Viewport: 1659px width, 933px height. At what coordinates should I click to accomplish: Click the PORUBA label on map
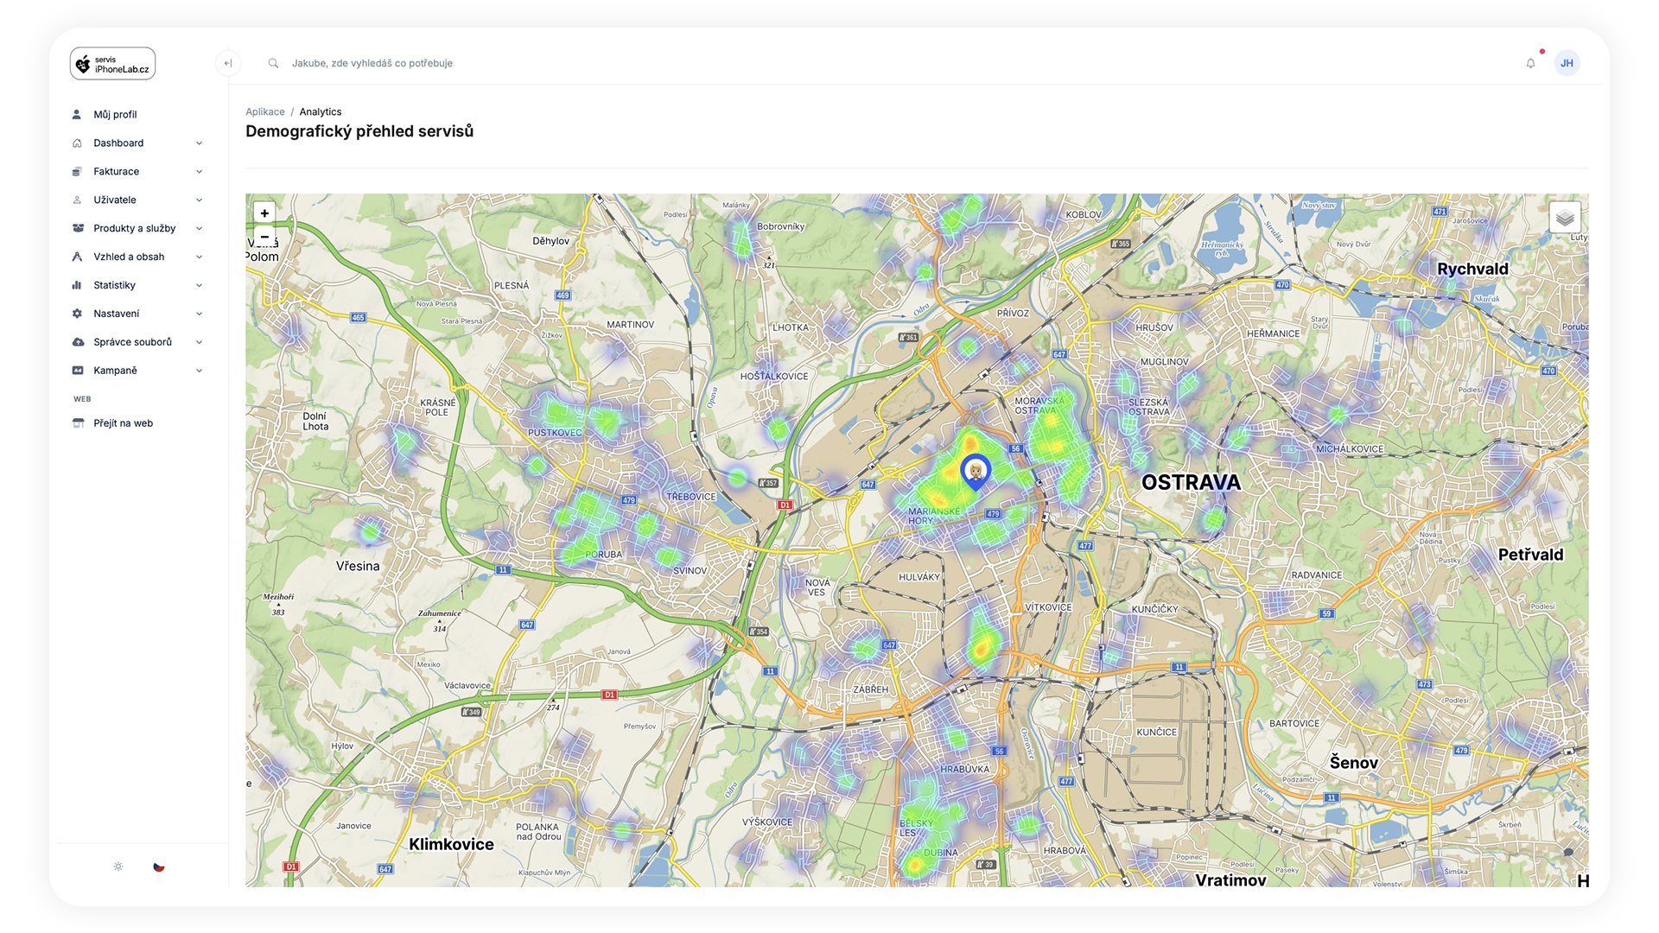pos(603,555)
